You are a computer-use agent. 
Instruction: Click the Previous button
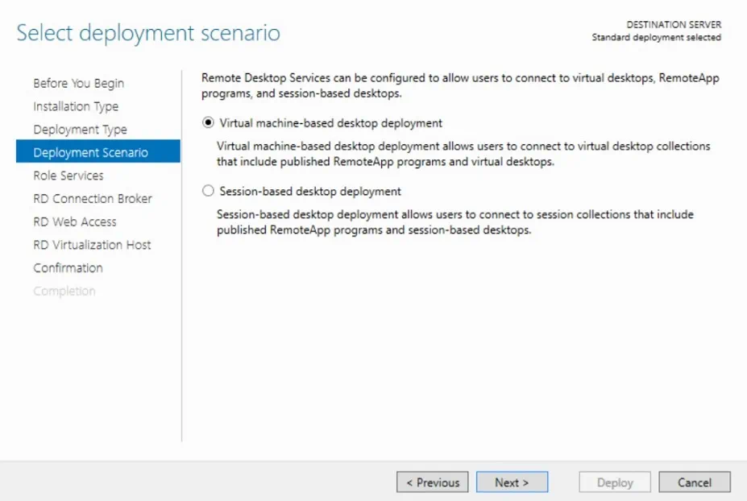433,482
